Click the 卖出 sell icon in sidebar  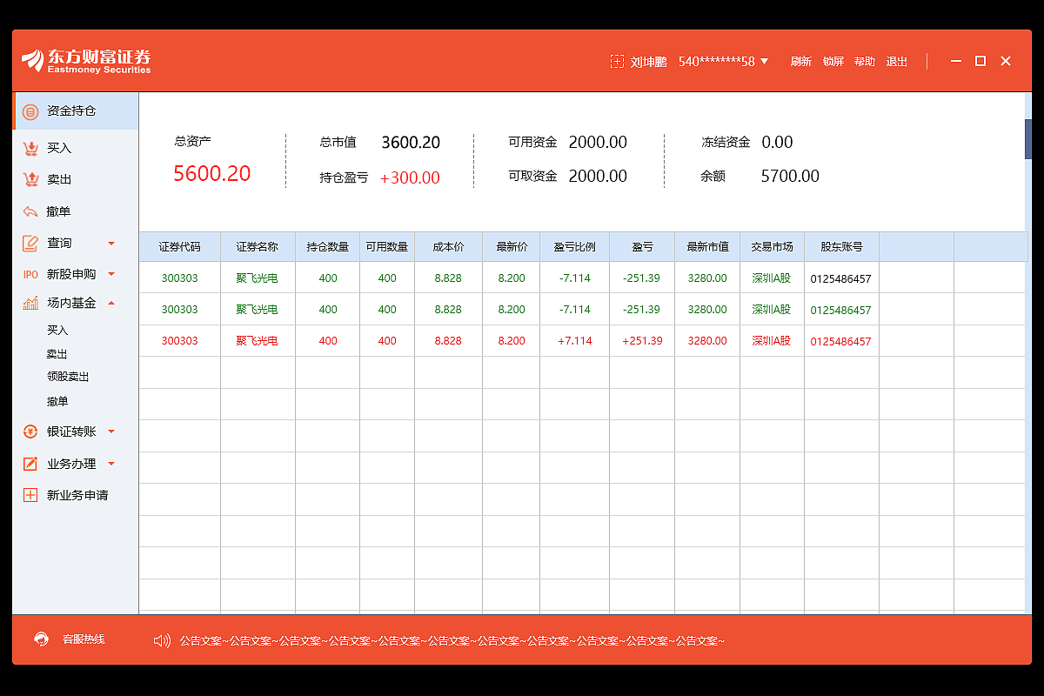(29, 179)
